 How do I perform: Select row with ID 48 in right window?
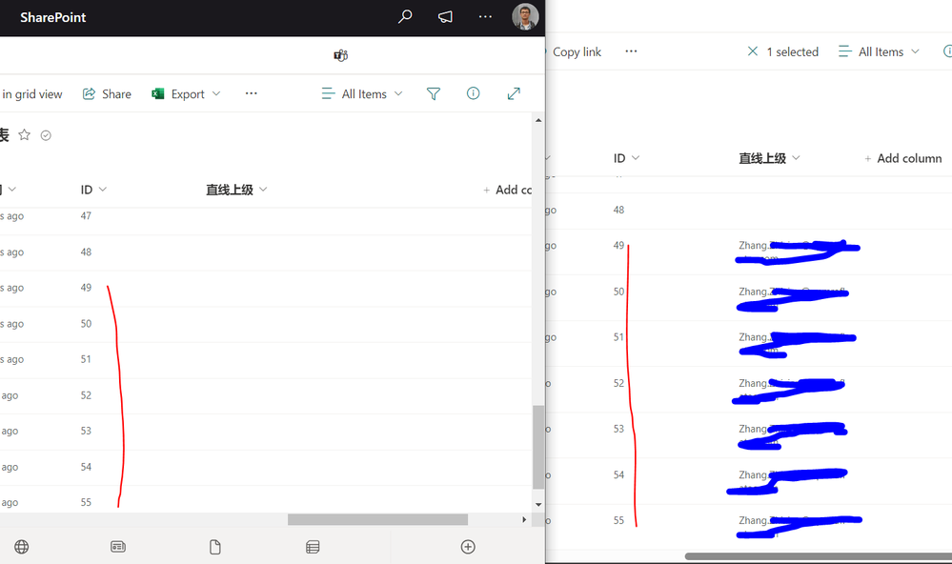749,210
